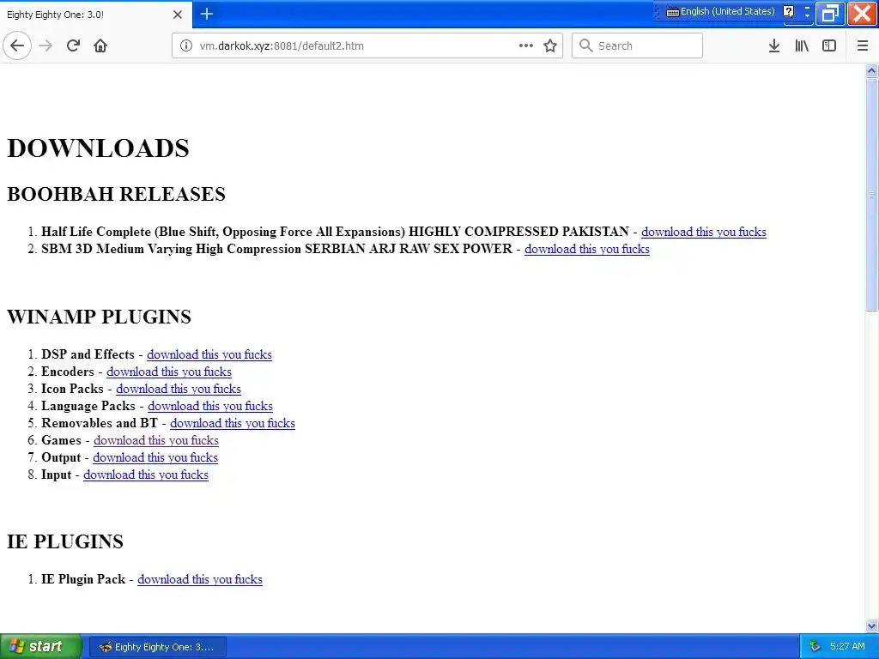The width and height of the screenshot is (879, 659).
Task: Click the WINAMP PLUGINS heading
Action: 99,317
